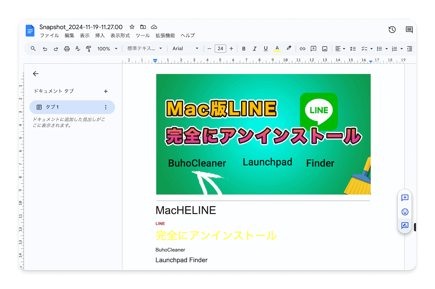Click the document title Snapshot_2024-11-19-11.27.00
This screenshot has height=289, width=435.
tap(81, 27)
